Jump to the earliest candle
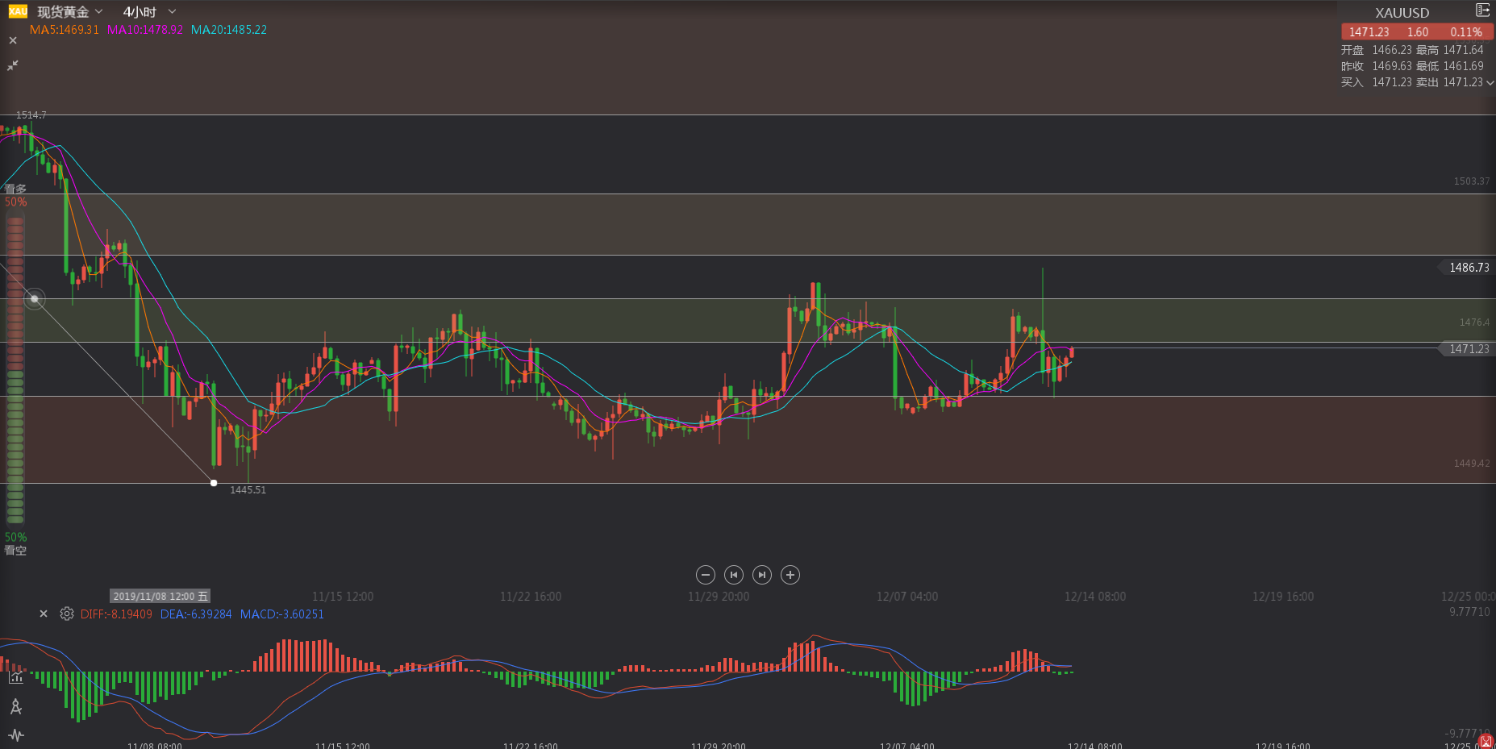The height and width of the screenshot is (749, 1496). (x=734, y=575)
